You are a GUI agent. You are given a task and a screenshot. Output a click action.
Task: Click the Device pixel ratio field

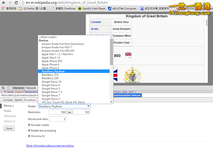click(x=58, y=119)
